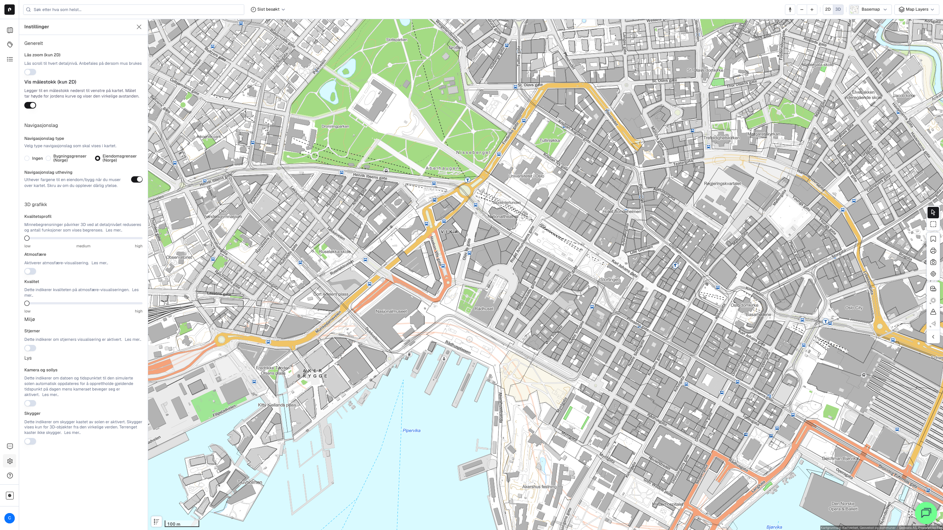
Task: Zoom in with the plus button
Action: (812, 10)
